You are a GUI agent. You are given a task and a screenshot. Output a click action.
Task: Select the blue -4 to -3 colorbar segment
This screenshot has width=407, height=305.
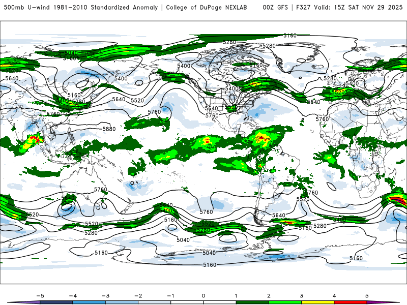click(89, 302)
